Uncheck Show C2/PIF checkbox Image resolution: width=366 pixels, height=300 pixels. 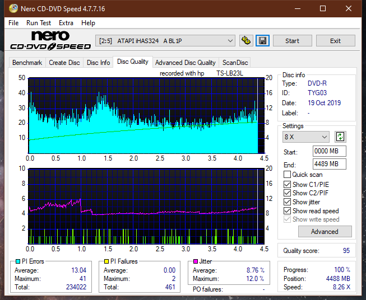(x=287, y=193)
